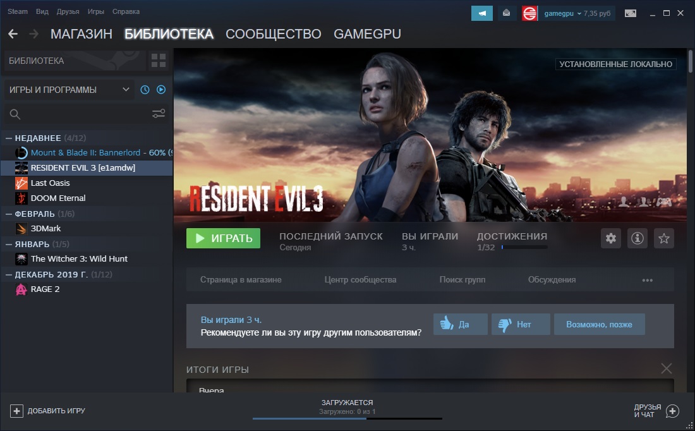This screenshot has height=431, width=695.
Task: Go to the Библиотека tab
Action: tap(169, 33)
